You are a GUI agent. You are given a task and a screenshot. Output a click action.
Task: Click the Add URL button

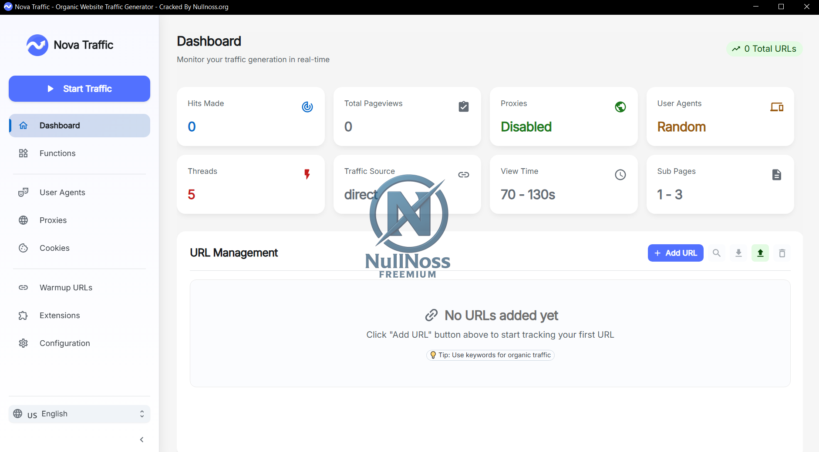click(x=675, y=253)
